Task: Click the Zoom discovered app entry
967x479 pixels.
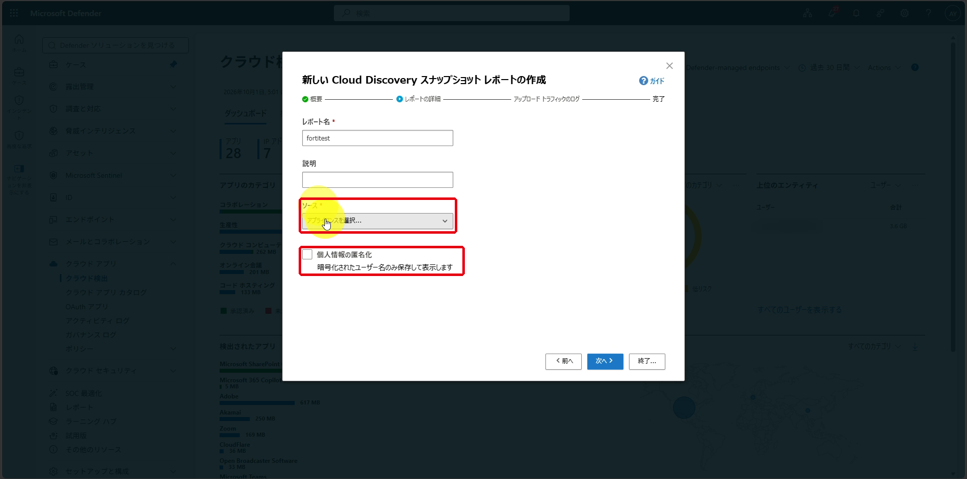Action: pos(228,429)
